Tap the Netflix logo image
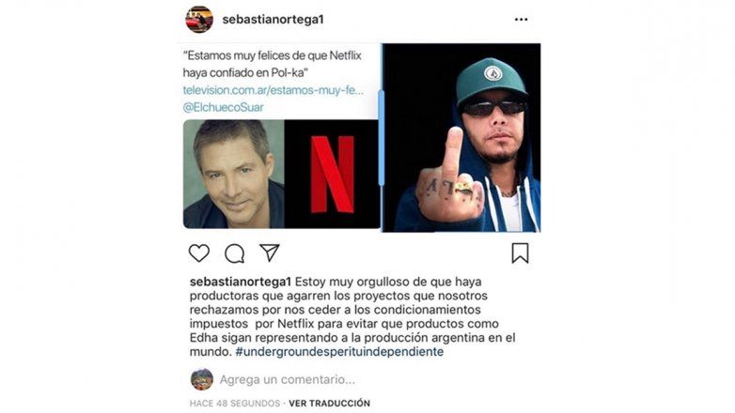735x413 pixels. pyautogui.click(x=333, y=175)
